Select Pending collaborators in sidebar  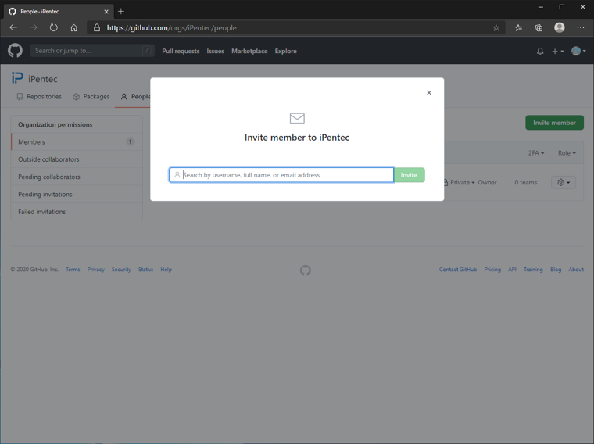77,177
